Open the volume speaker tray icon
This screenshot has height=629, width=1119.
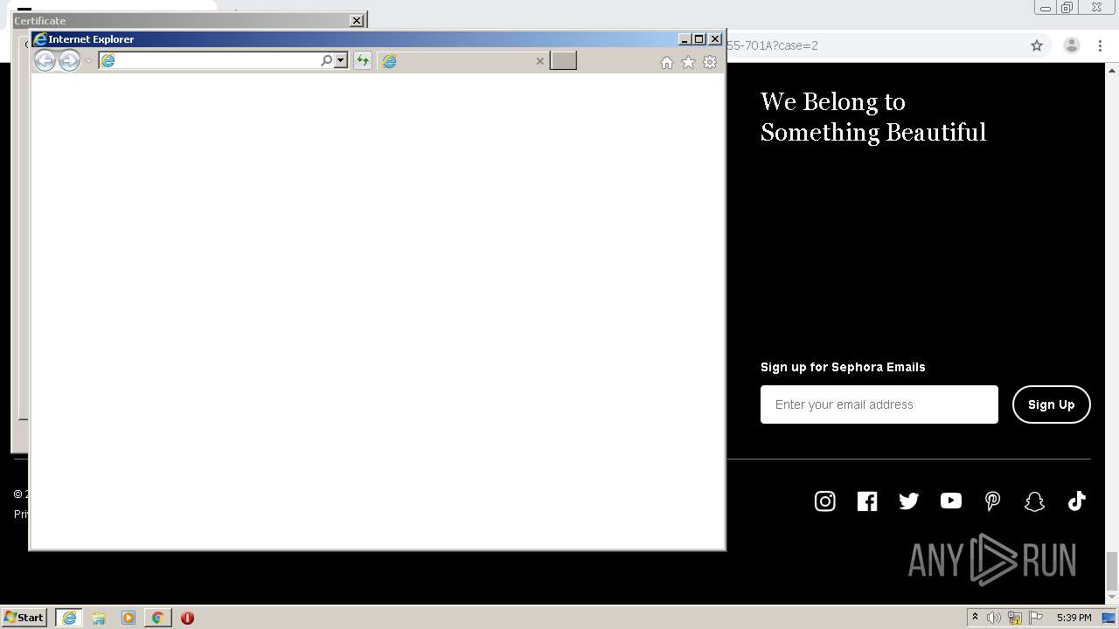994,618
